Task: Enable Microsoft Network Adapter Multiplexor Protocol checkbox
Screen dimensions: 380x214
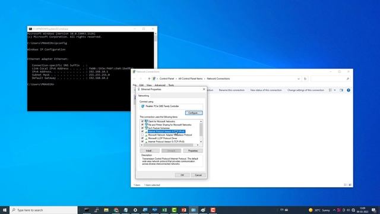Action: click(x=142, y=135)
